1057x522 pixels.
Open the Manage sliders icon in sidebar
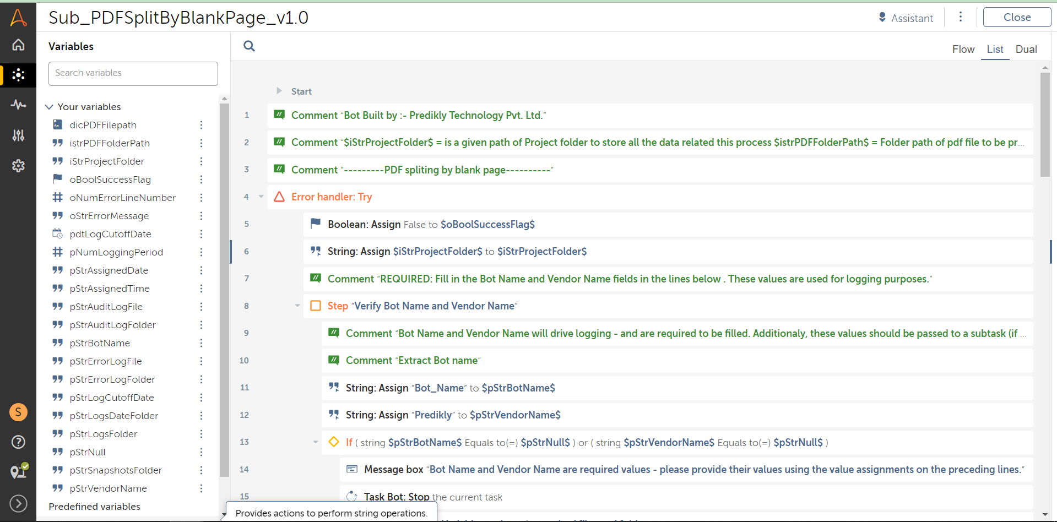18,135
